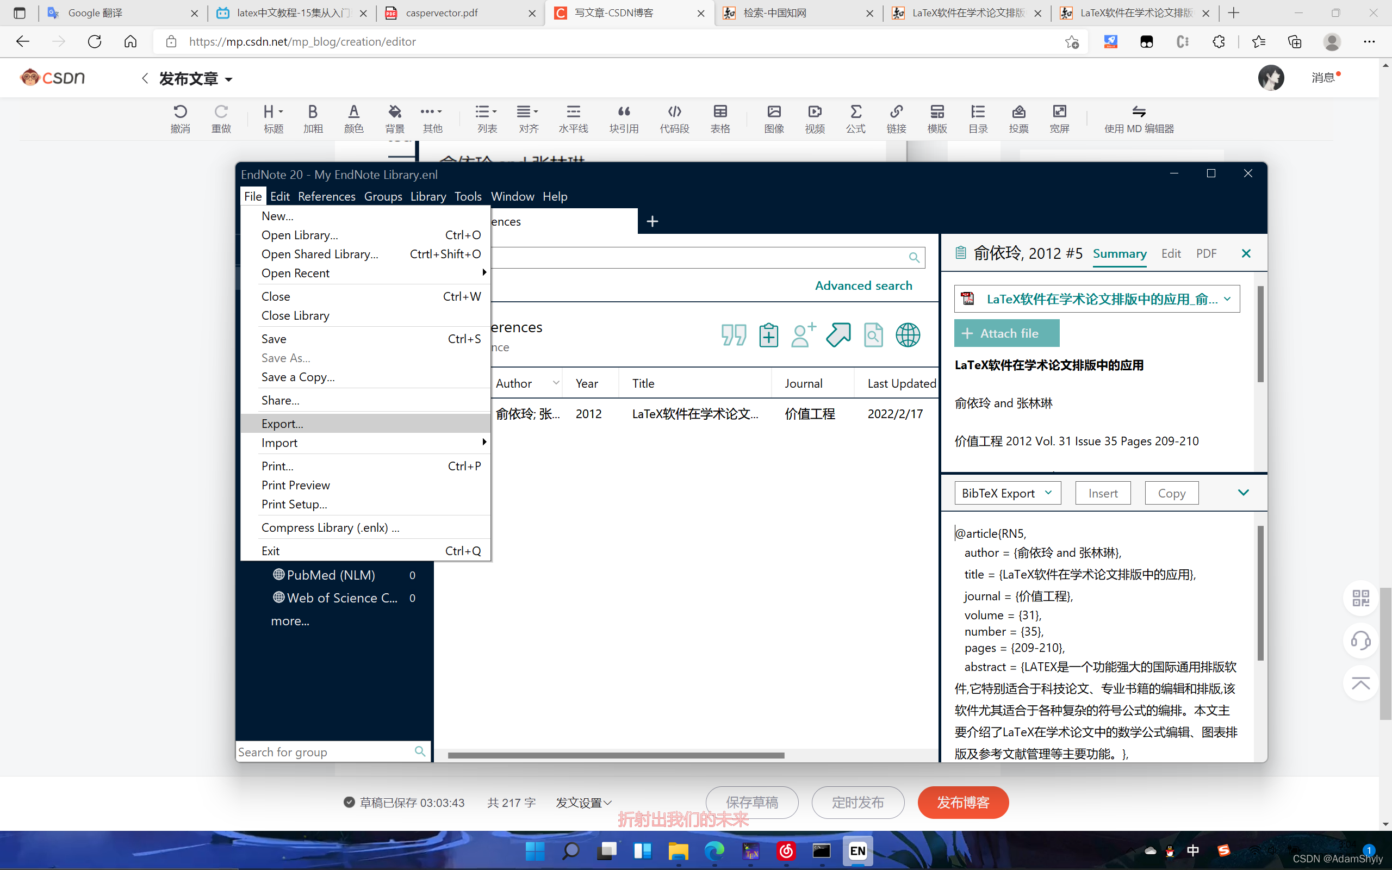
Task: Open the EndNote app in the Windows taskbar
Action: (x=857, y=850)
